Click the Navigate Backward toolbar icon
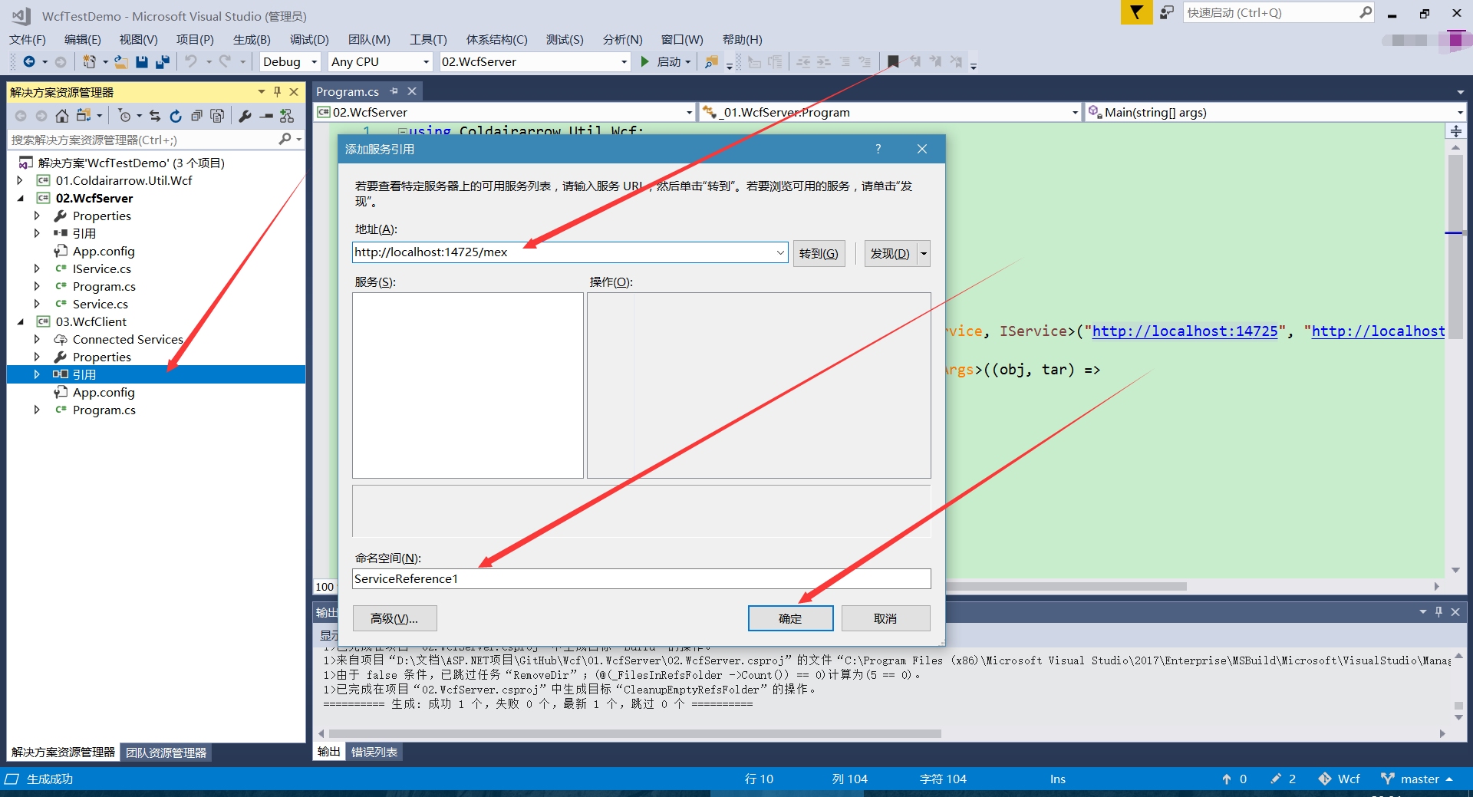1473x797 pixels. 29,61
